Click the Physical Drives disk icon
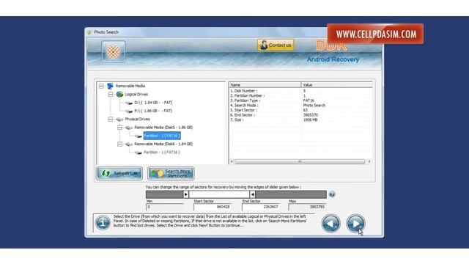This screenshot has width=469, height=264. [x=119, y=120]
